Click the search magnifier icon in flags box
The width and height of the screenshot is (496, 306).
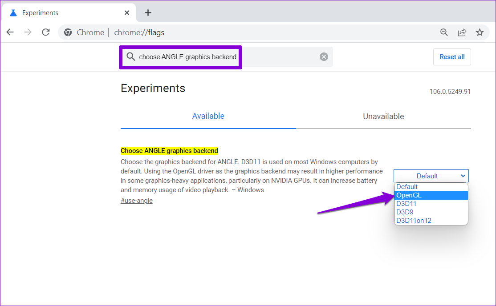[130, 57]
